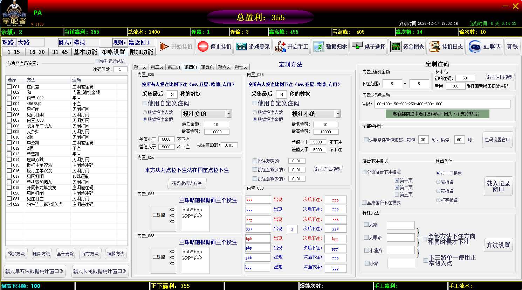Open the 桌子选择 table selector

click(357, 47)
